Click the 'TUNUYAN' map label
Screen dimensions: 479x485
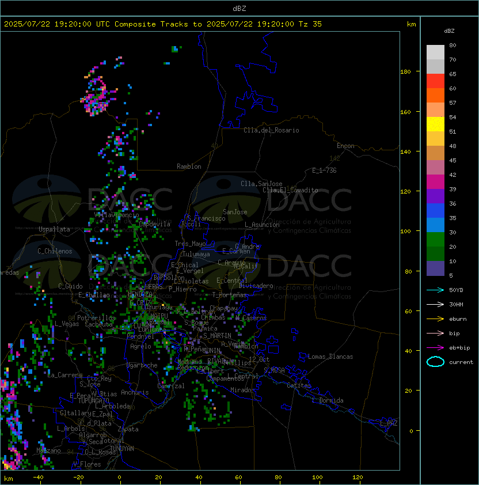[x=122, y=449]
